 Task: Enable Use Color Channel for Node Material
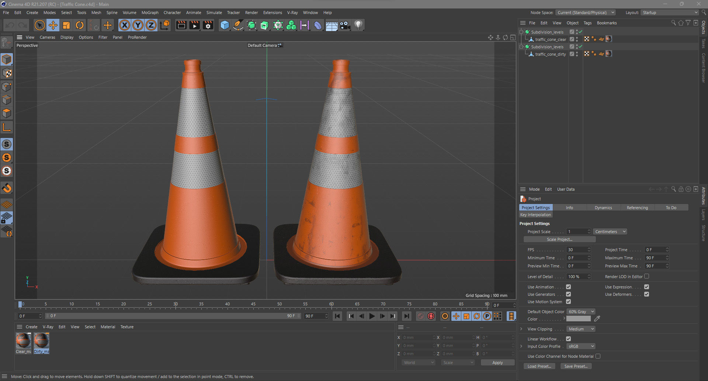coord(598,356)
